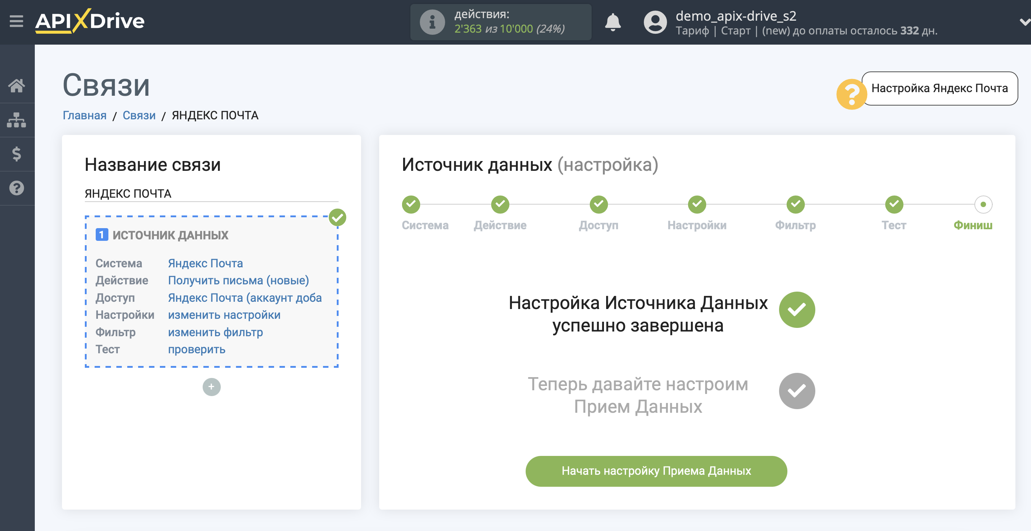Click the ИСТОЧНИК ДАННЫХ block header
This screenshot has height=531, width=1031.
coord(170,235)
